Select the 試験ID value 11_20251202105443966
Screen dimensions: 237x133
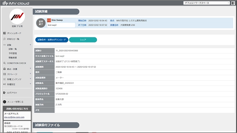click(67, 51)
